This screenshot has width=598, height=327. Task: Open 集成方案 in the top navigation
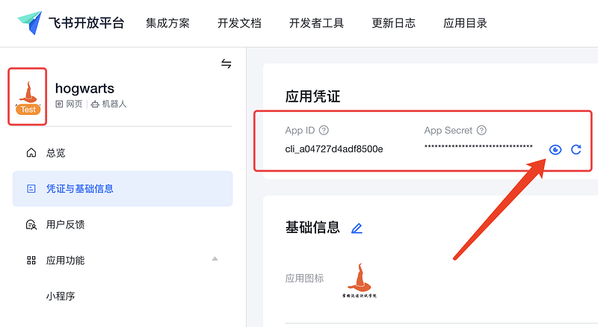point(167,23)
